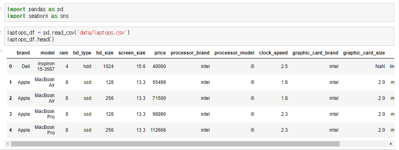This screenshot has height=150, width=399.
Task: Click 'laptops_df.head()' code line
Action: coord(31,39)
